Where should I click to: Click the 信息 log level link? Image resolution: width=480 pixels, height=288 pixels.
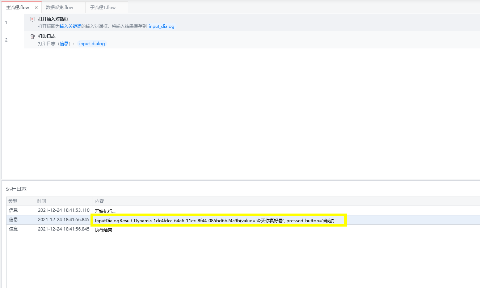pyautogui.click(x=64, y=44)
